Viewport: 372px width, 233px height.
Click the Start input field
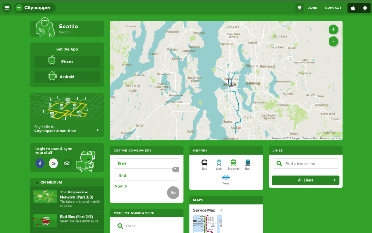pos(146,164)
